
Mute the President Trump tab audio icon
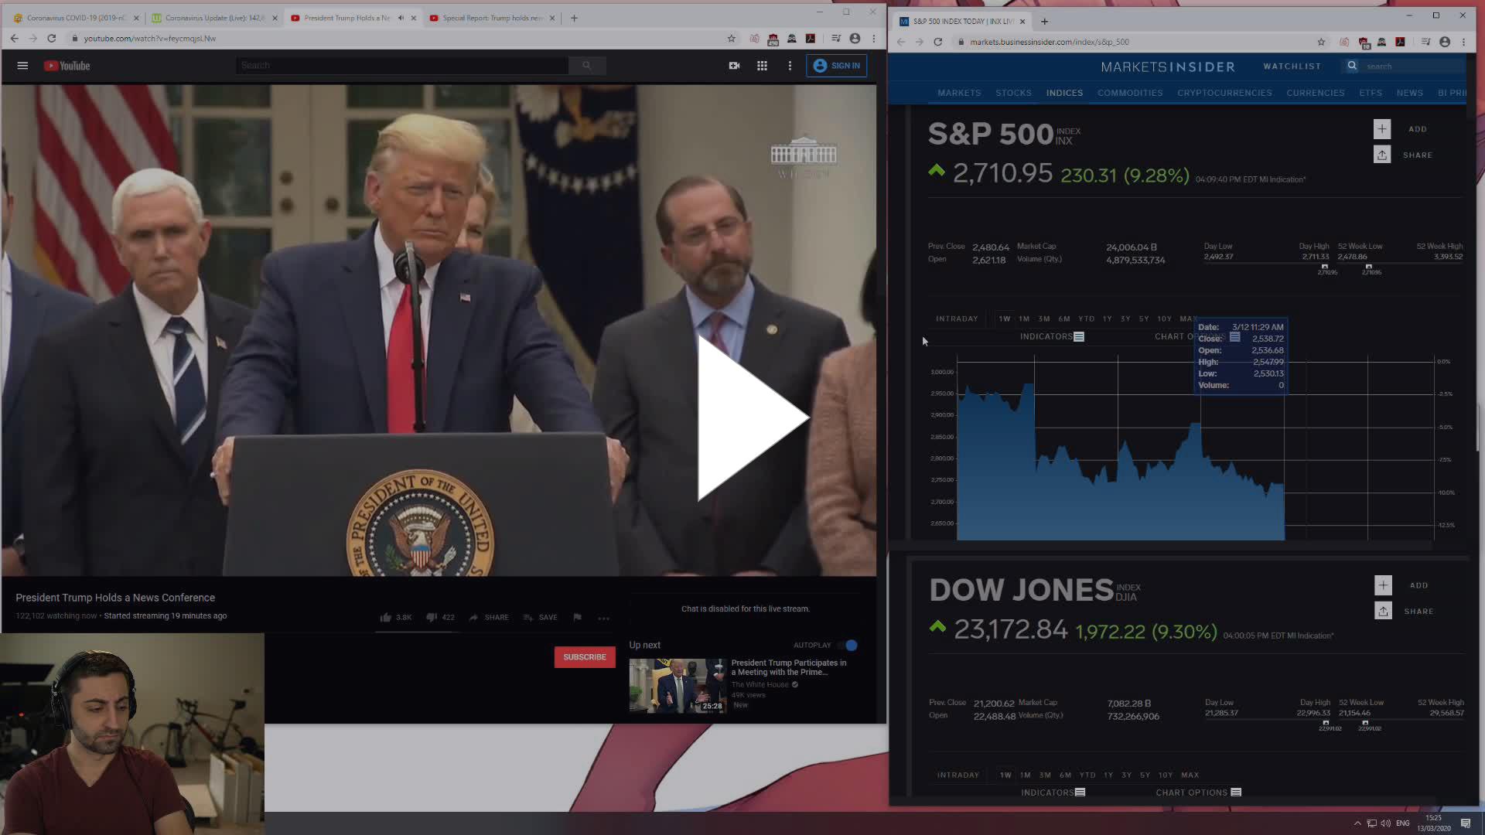point(401,18)
